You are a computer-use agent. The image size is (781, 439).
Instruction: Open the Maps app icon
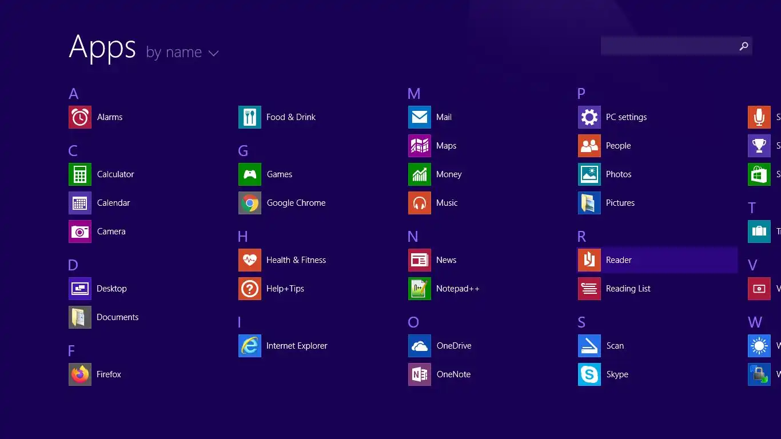(x=420, y=146)
